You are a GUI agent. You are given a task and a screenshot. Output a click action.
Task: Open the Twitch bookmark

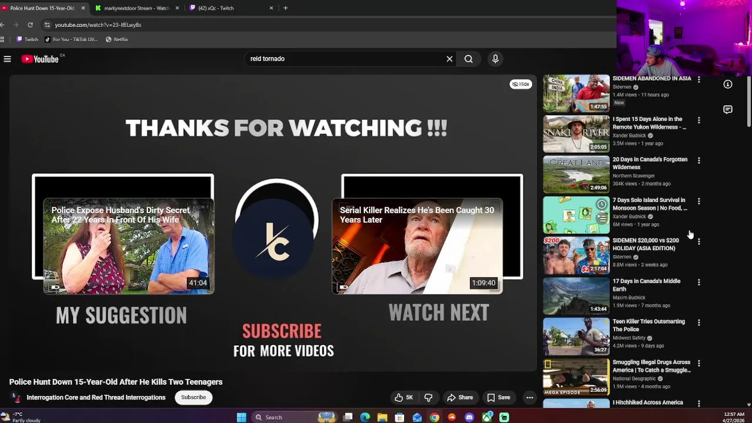pyautogui.click(x=27, y=39)
